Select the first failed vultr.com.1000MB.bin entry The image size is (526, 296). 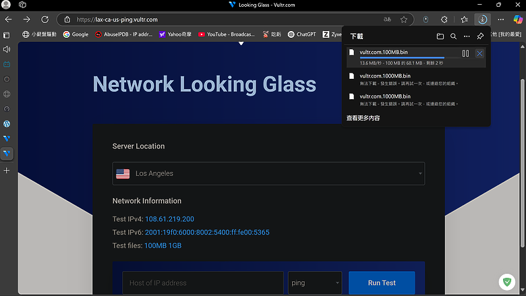[416, 79]
